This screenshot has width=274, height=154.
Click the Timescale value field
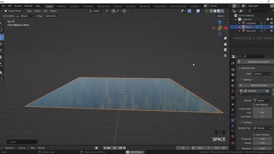[262, 139]
